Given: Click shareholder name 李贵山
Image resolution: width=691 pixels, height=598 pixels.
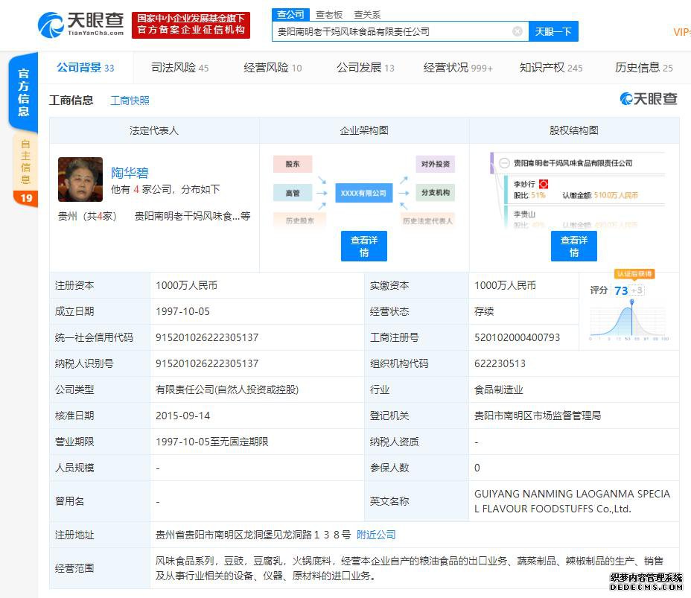Looking at the screenshot, I should point(524,214).
